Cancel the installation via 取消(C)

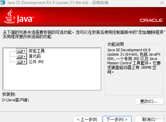[x=149, y=119]
